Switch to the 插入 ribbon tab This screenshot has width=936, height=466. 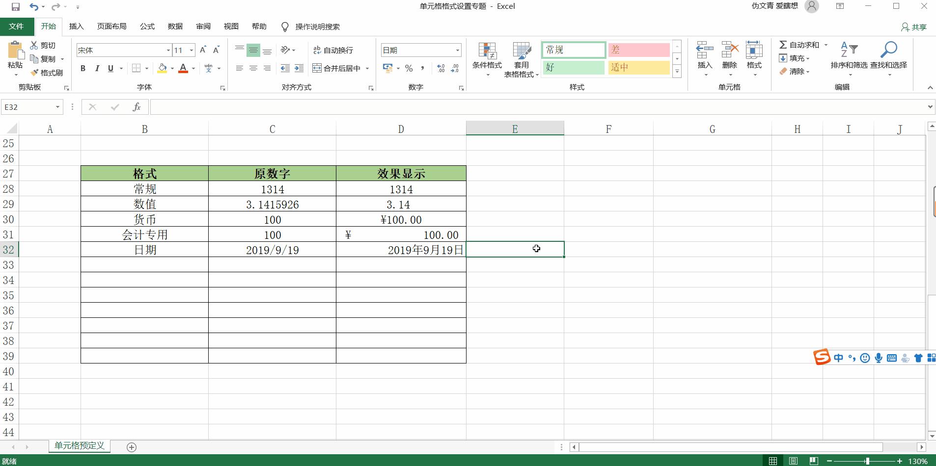[x=76, y=26]
